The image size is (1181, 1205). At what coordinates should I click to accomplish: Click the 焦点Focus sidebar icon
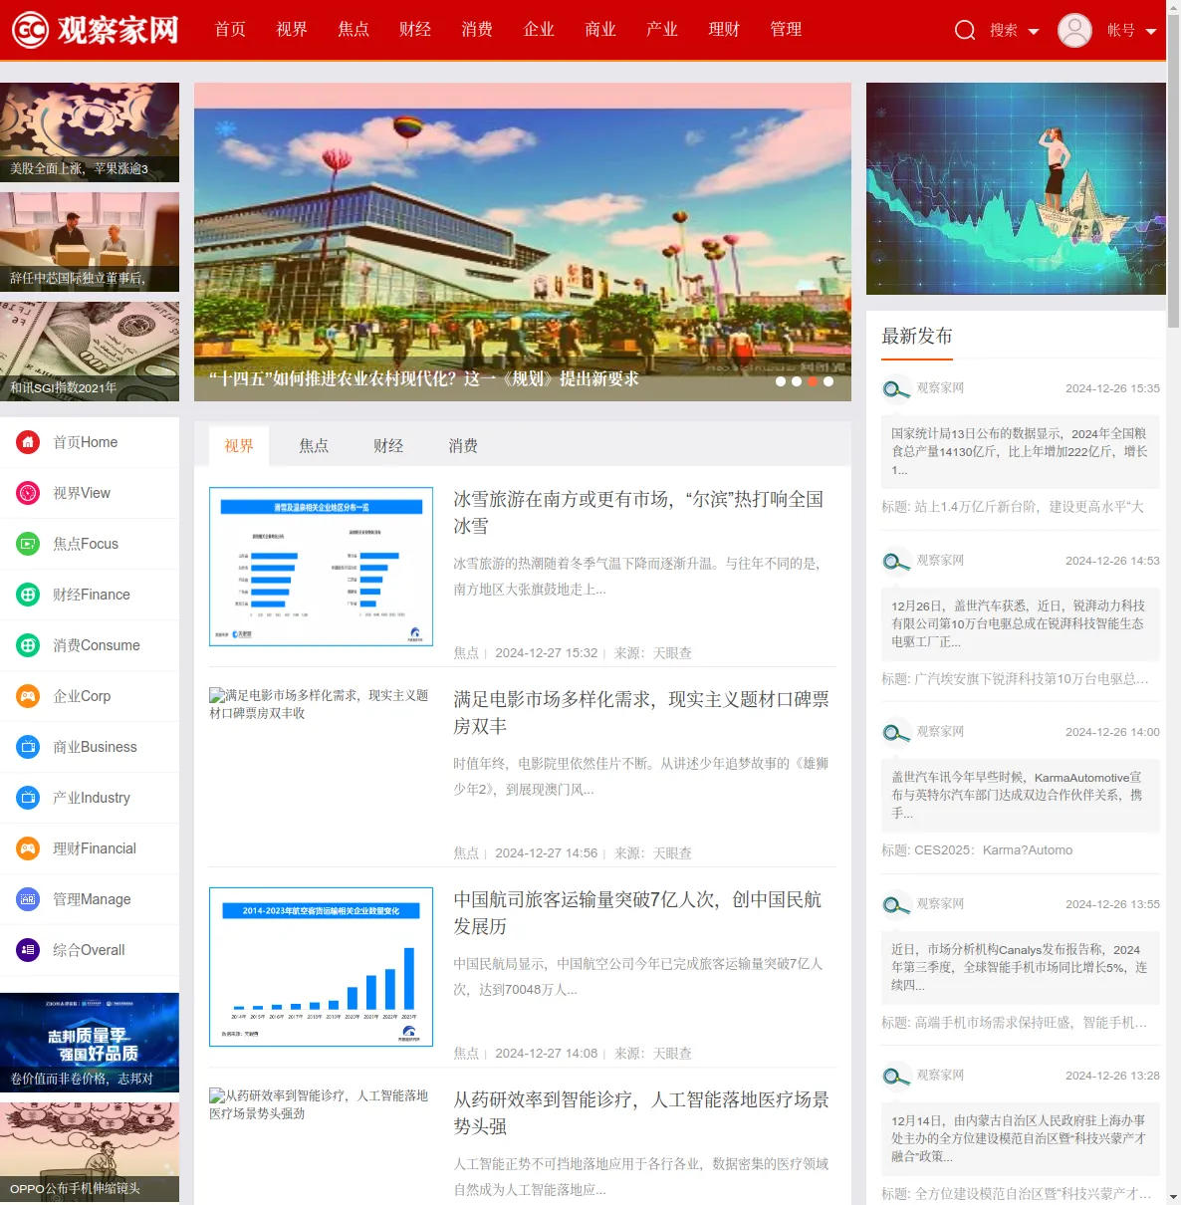[28, 544]
